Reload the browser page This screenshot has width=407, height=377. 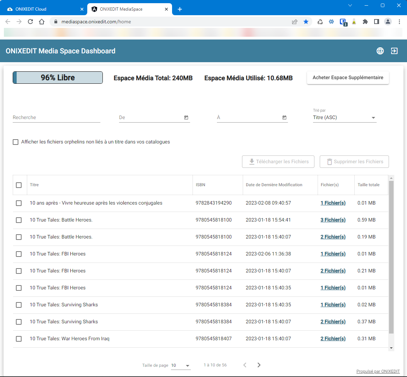(x=30, y=22)
